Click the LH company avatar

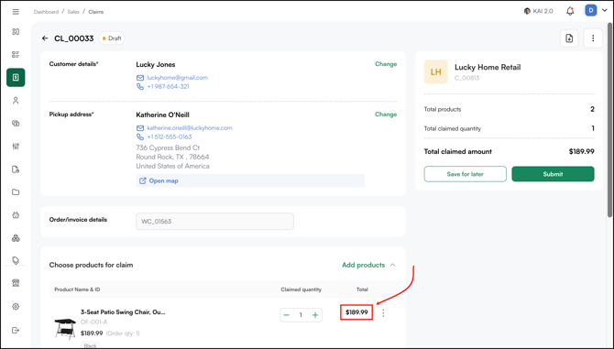(x=436, y=72)
